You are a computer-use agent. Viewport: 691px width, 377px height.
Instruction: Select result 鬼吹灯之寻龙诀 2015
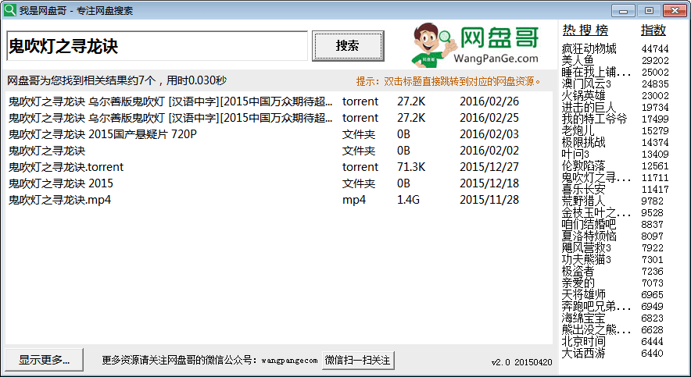click(278, 183)
